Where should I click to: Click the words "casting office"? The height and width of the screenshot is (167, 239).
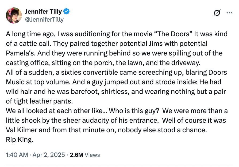[24, 63]
